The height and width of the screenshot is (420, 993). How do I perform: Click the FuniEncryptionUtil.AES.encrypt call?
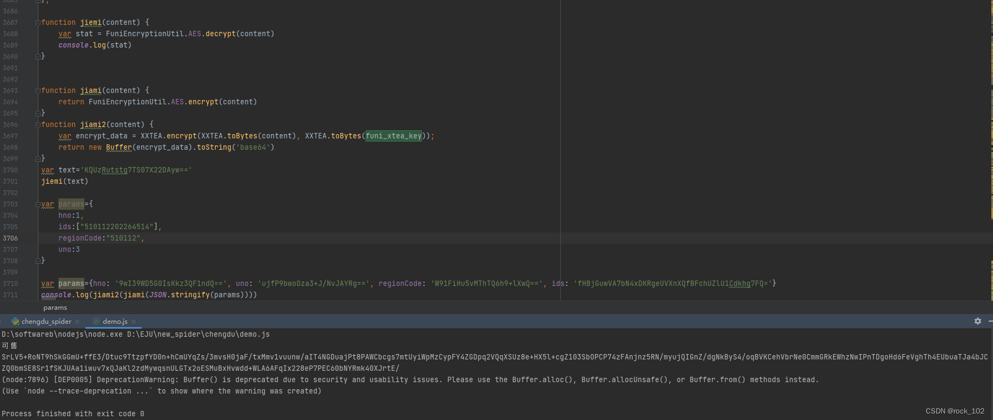point(173,102)
